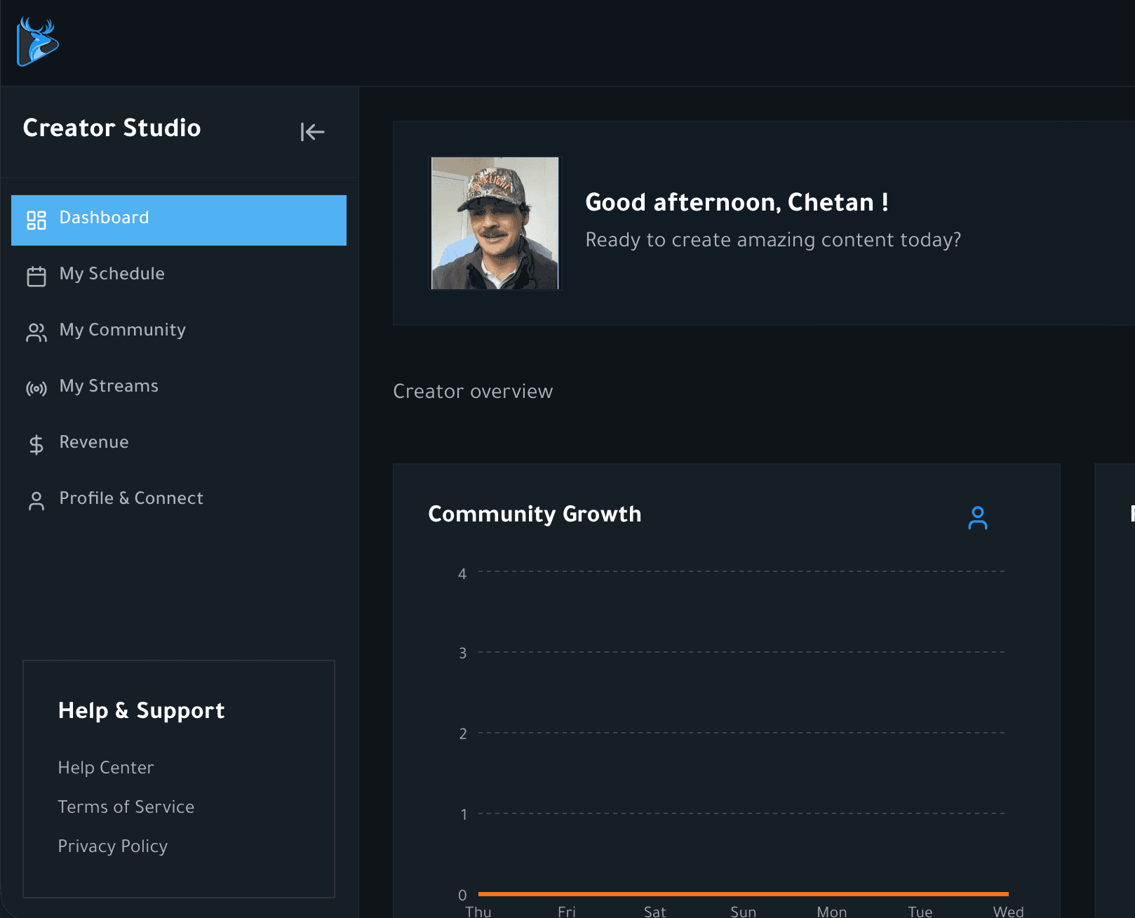Image resolution: width=1135 pixels, height=918 pixels.
Task: Click the Community Growth panel title
Action: click(535, 514)
